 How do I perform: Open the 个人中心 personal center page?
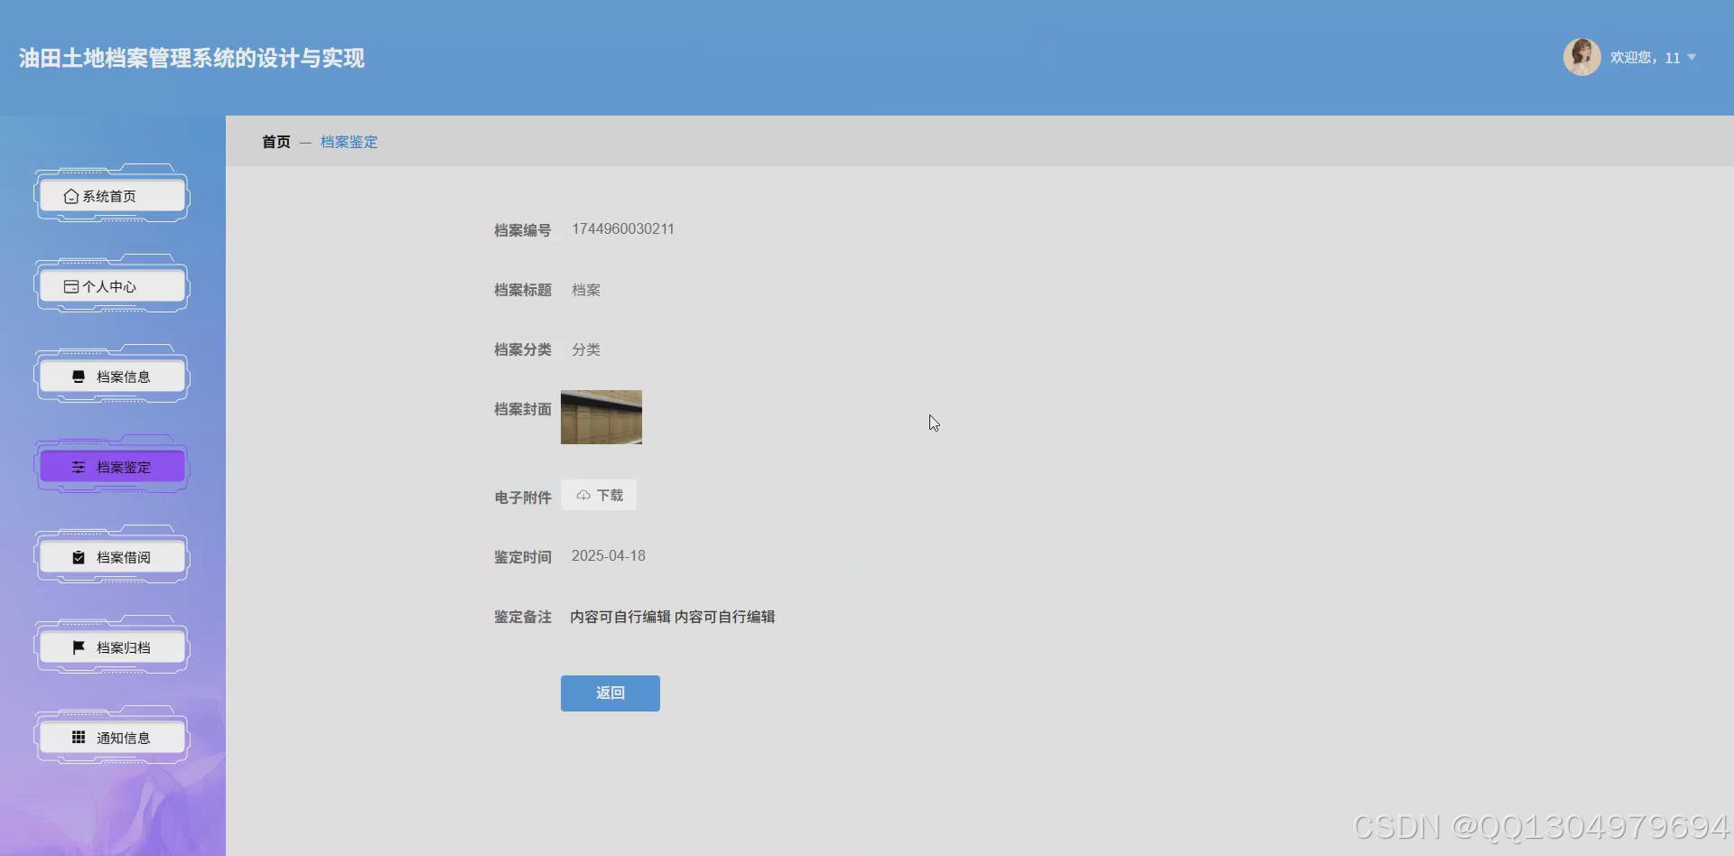(x=111, y=286)
